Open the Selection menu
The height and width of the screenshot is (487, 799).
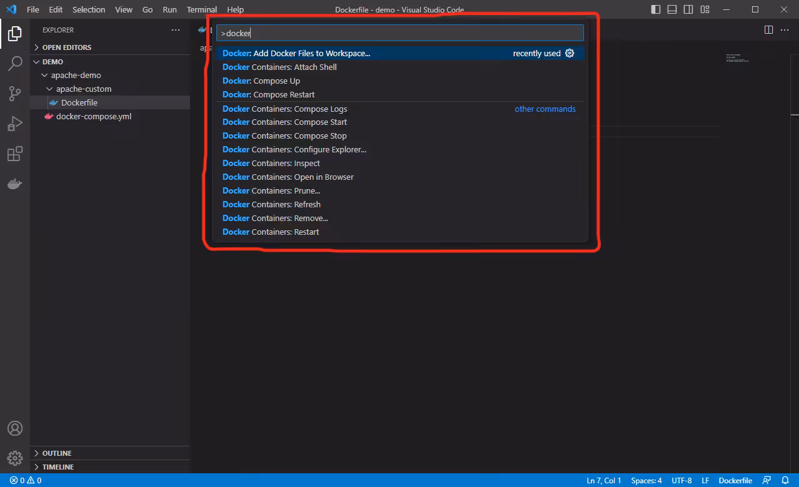point(89,9)
